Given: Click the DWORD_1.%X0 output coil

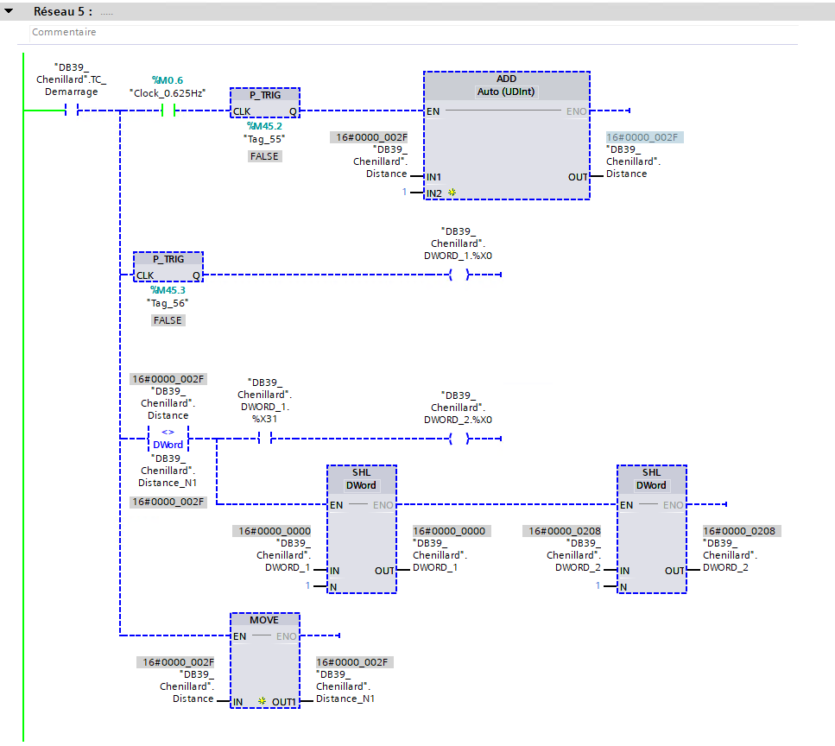Looking at the screenshot, I should [459, 275].
